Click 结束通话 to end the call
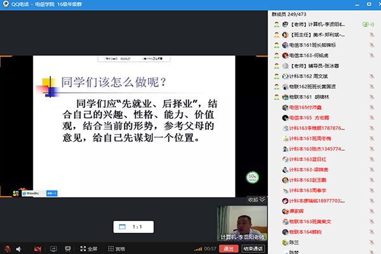The image size is (381, 254). 252,248
